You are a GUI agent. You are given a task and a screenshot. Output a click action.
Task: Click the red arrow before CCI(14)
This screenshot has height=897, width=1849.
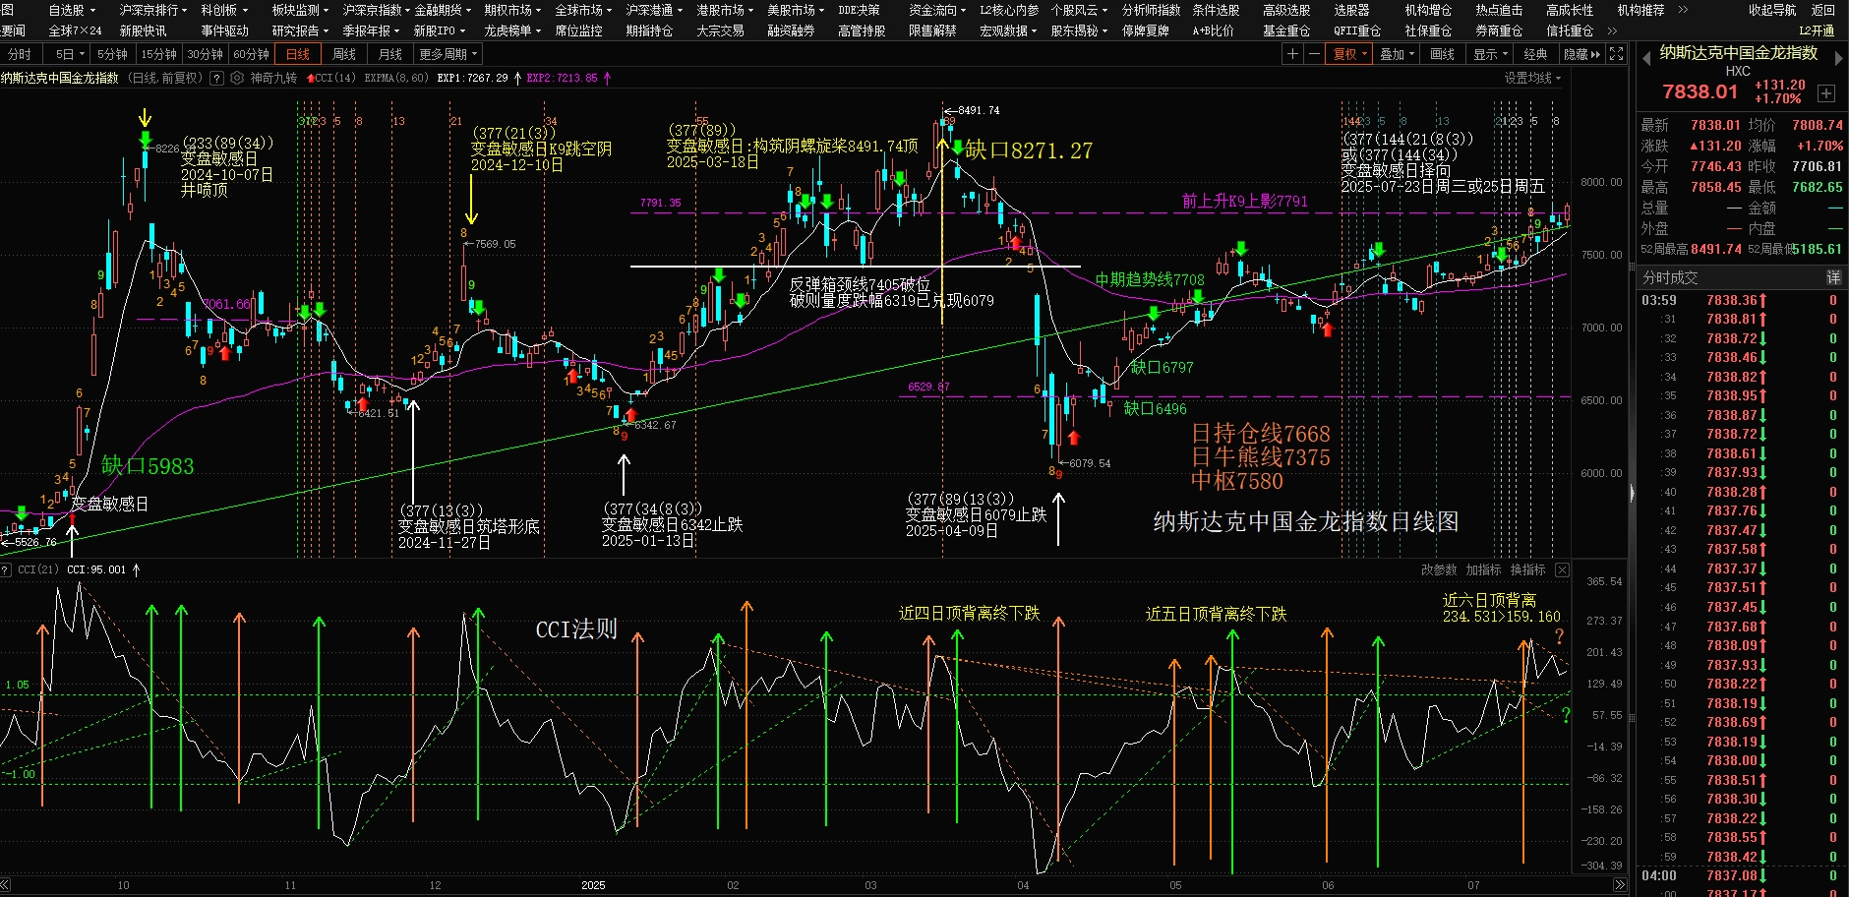pyautogui.click(x=311, y=78)
